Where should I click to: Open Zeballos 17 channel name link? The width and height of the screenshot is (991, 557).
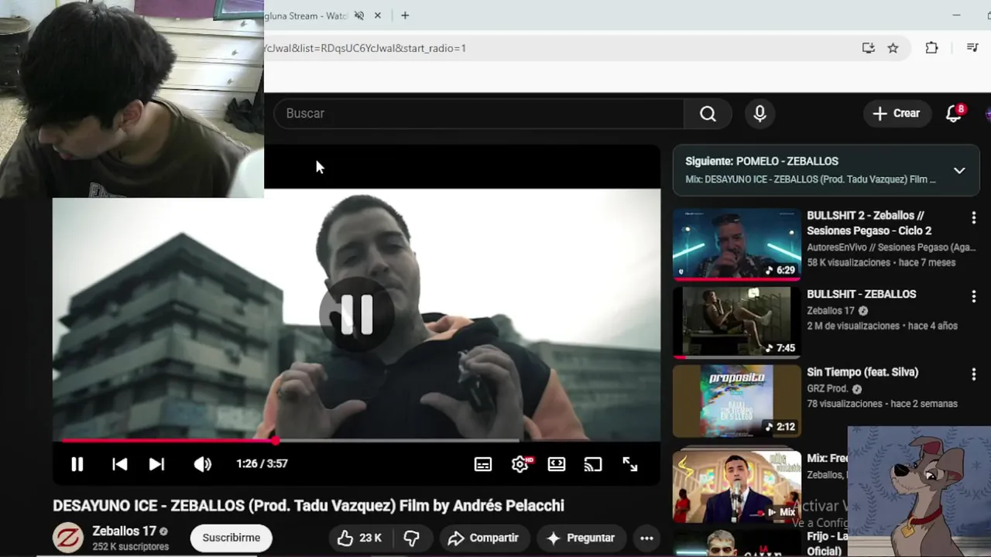tap(124, 531)
